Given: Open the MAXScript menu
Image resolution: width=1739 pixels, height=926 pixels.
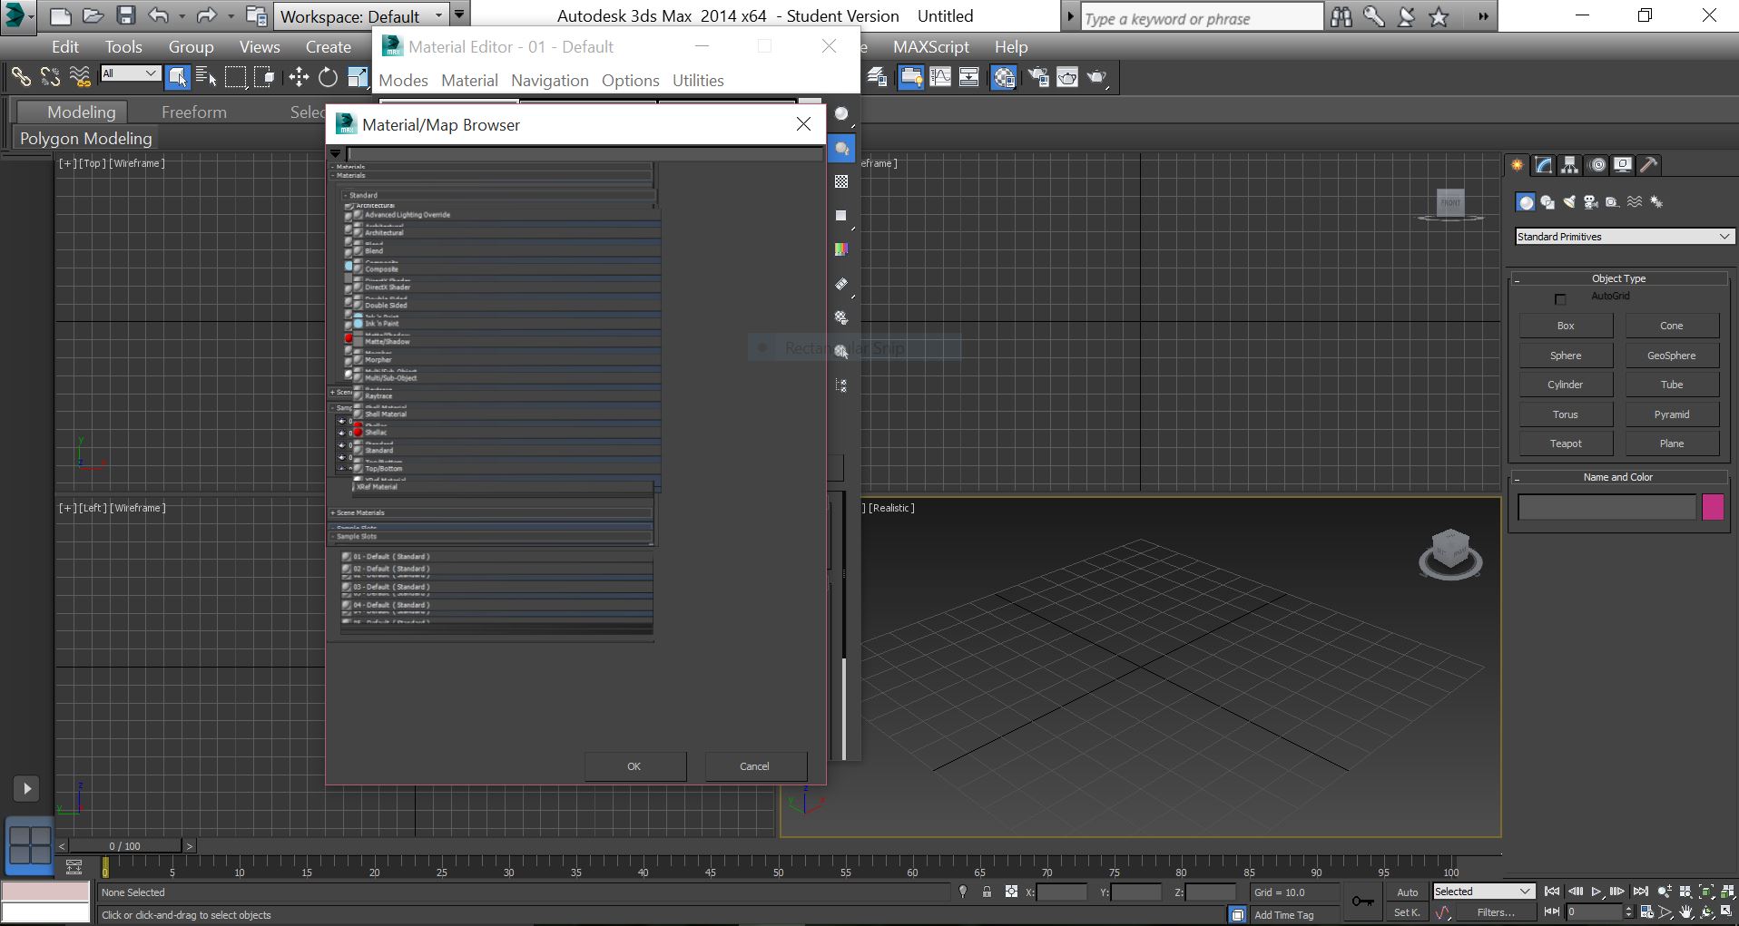Looking at the screenshot, I should coord(931,47).
